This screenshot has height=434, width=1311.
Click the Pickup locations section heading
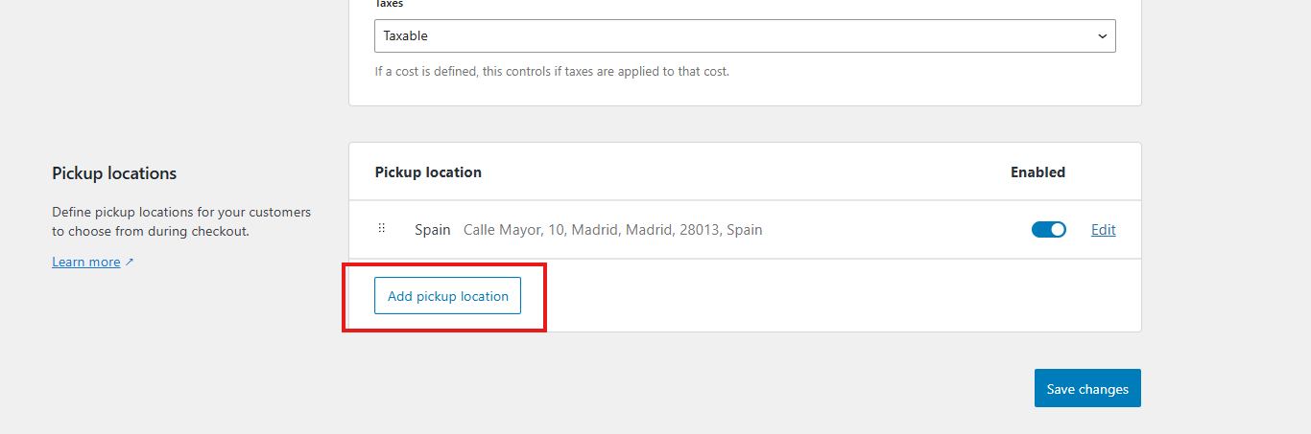click(114, 173)
